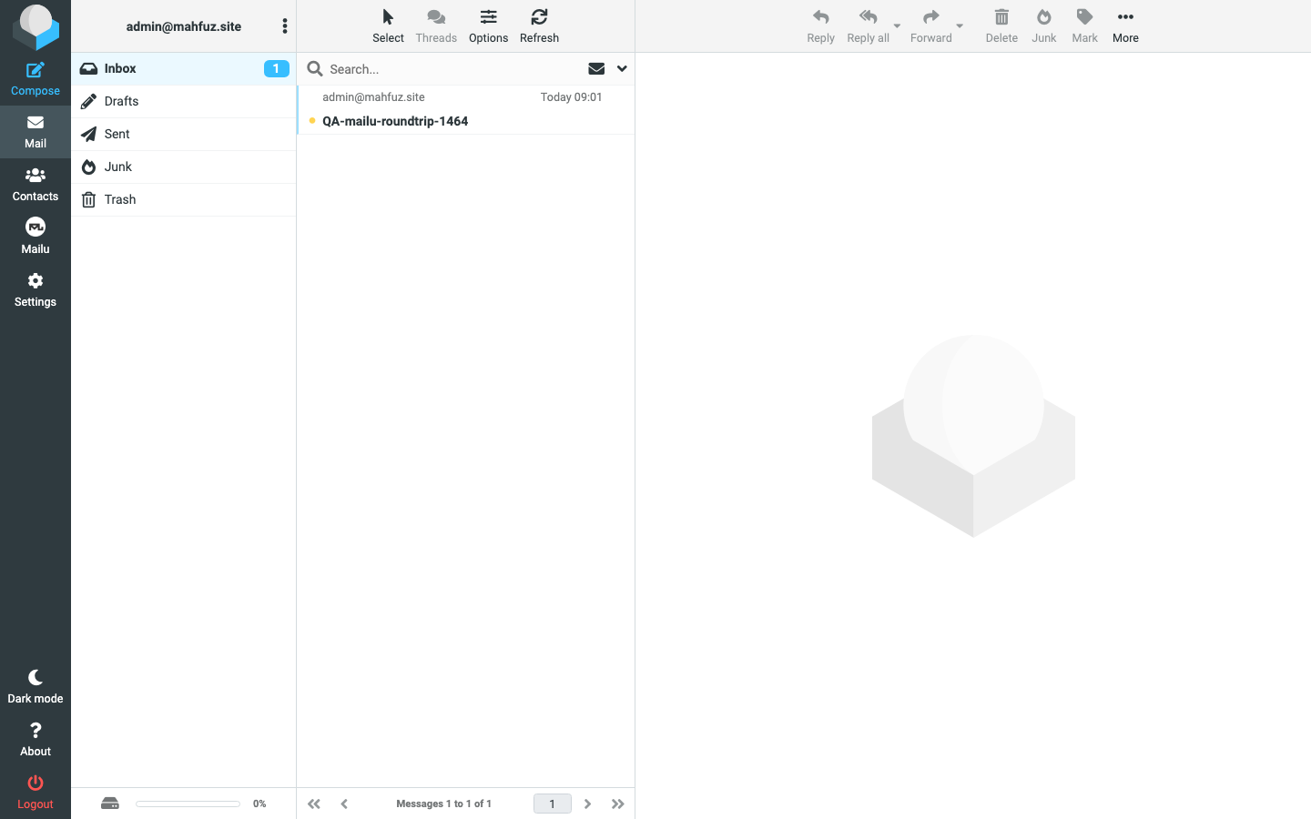Click the Select toolbar button

coord(388,26)
